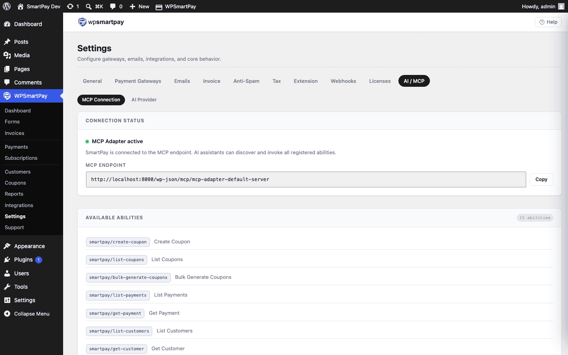Image resolution: width=568 pixels, height=355 pixels.
Task: Open the Emails tab
Action: pyautogui.click(x=182, y=81)
